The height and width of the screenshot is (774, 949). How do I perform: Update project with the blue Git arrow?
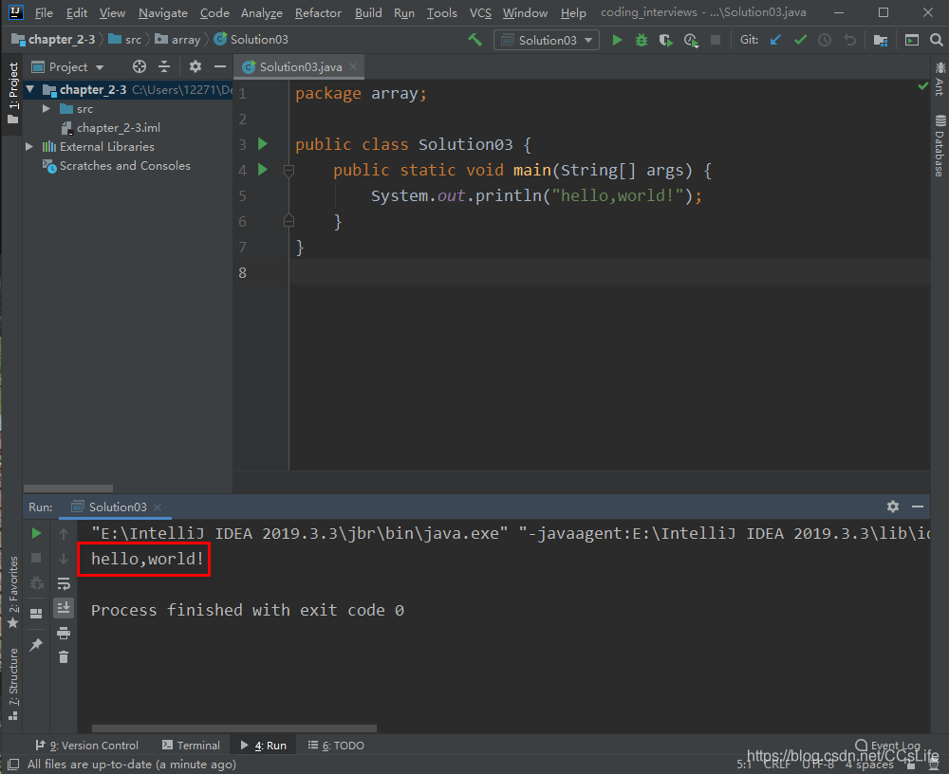(774, 40)
